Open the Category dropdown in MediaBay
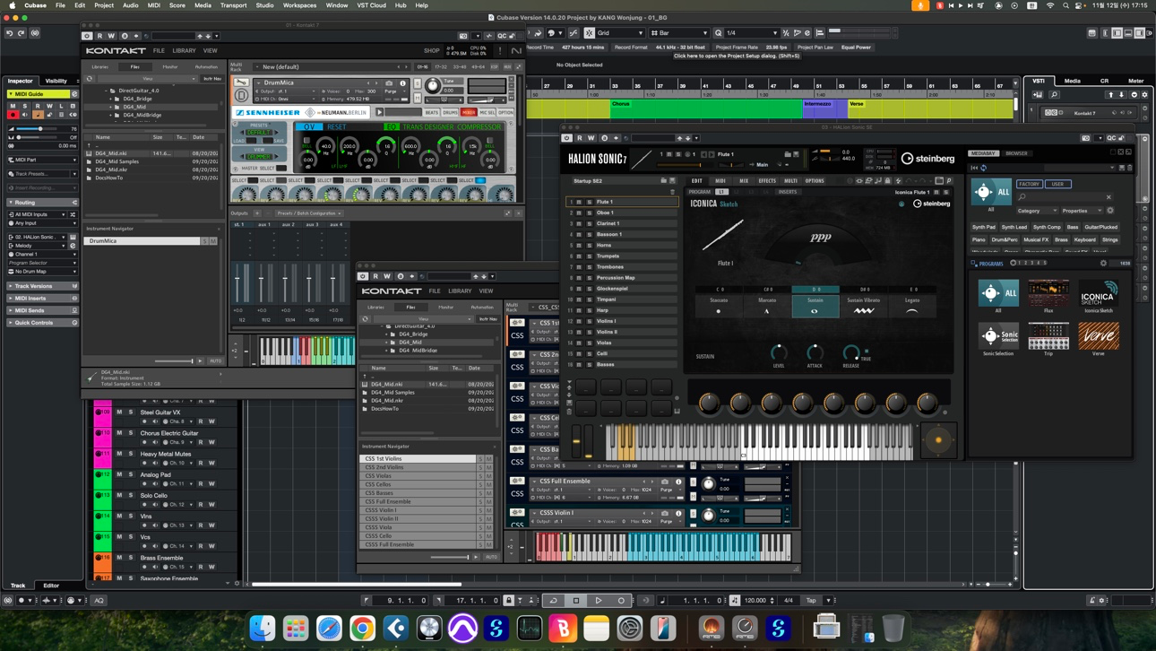The width and height of the screenshot is (1156, 651). (1037, 211)
